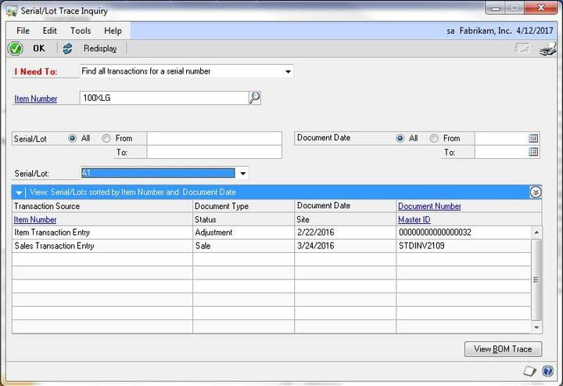Click the results grid scrollbar thumb
This screenshot has height=386, width=563.
pos(536,280)
